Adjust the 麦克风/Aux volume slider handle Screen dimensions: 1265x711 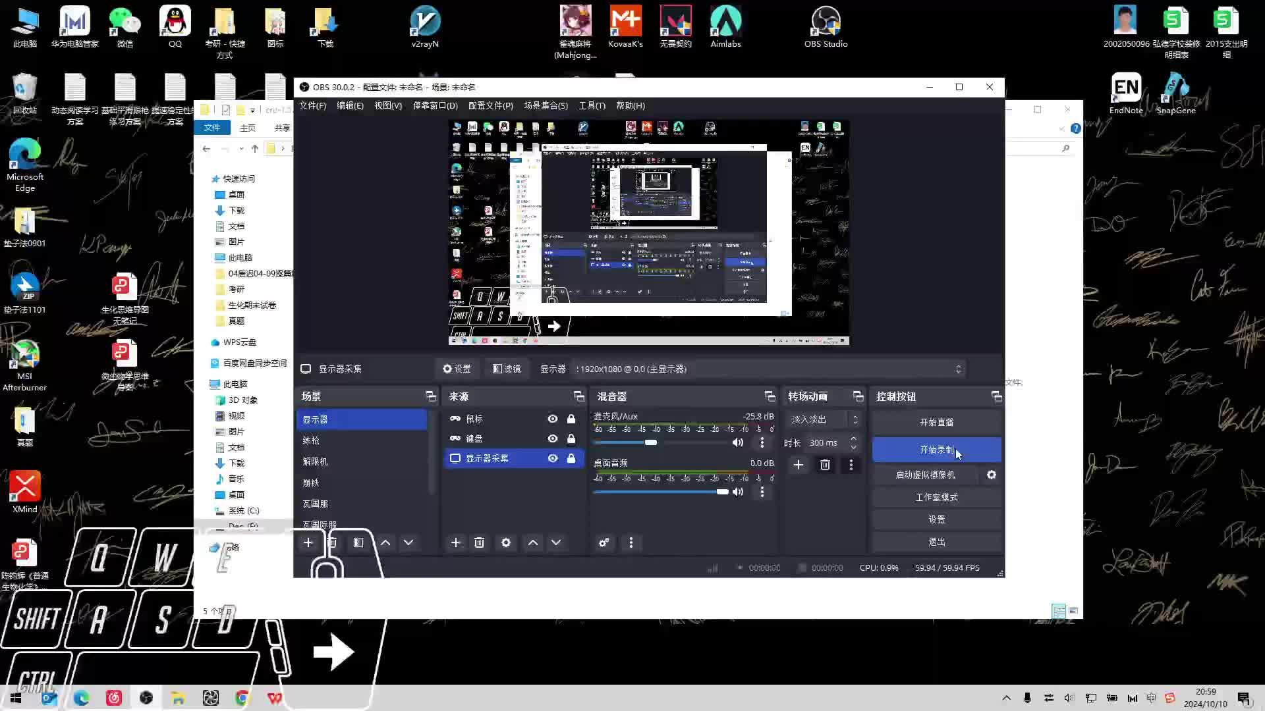(x=651, y=442)
